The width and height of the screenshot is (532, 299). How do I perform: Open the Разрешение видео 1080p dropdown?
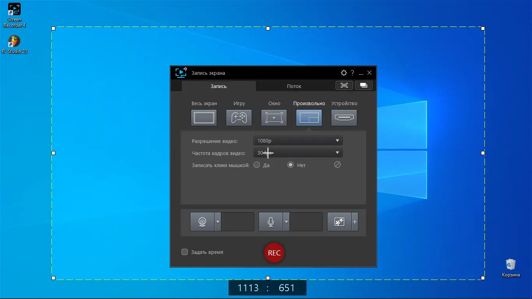(298, 141)
